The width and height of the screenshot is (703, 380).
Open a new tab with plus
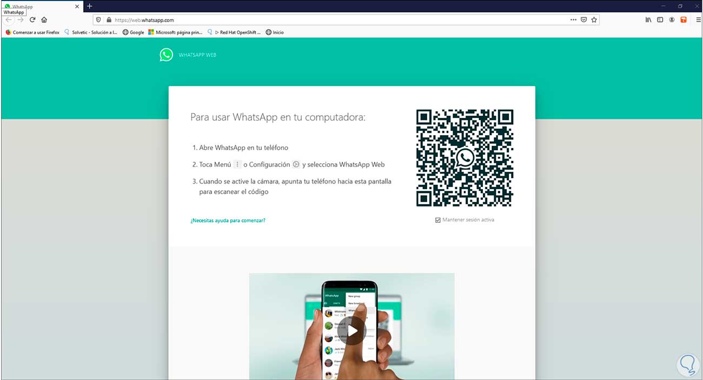coord(90,6)
